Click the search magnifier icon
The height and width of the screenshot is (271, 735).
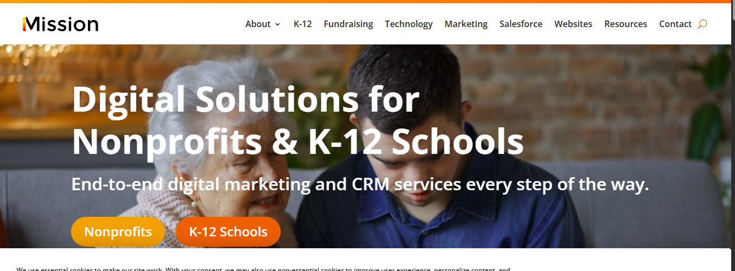(x=702, y=24)
